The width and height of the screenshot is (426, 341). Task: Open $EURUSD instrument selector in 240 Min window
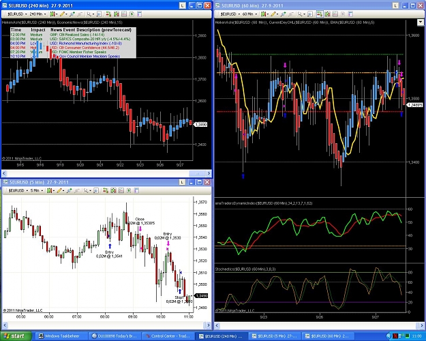(x=17, y=14)
